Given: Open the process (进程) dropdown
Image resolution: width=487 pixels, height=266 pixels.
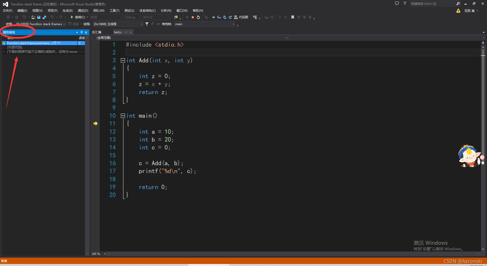Looking at the screenshot, I should coord(40,24).
